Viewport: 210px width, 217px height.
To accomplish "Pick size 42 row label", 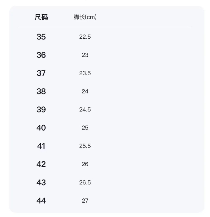I will click(41, 164).
